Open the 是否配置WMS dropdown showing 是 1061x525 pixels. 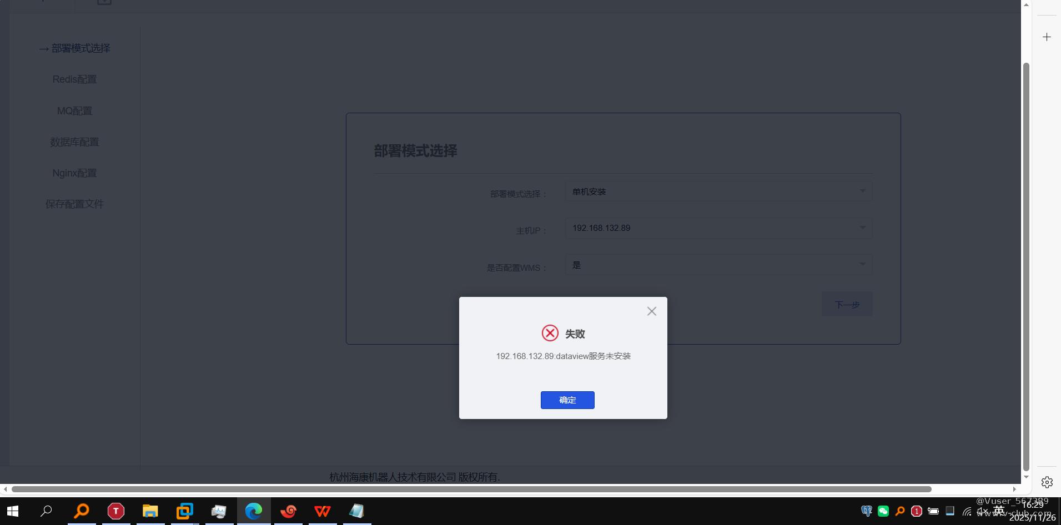click(718, 265)
